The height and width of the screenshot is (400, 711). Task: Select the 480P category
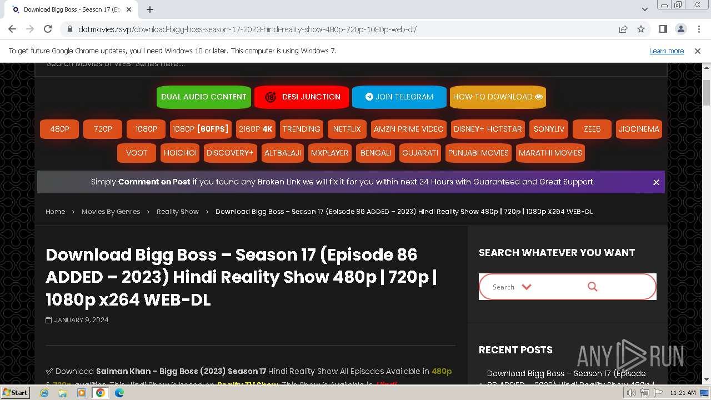(59, 129)
